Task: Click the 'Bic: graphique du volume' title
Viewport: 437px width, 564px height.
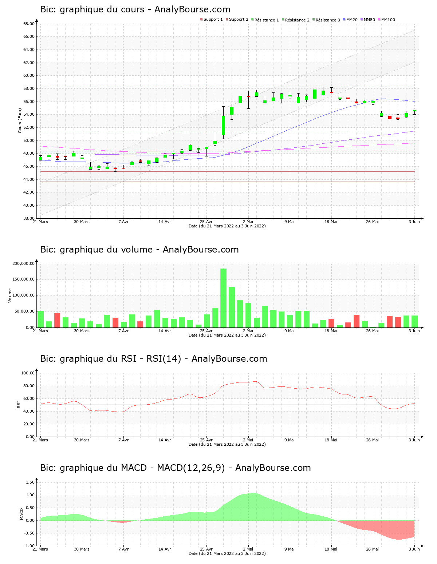Action: point(139,250)
